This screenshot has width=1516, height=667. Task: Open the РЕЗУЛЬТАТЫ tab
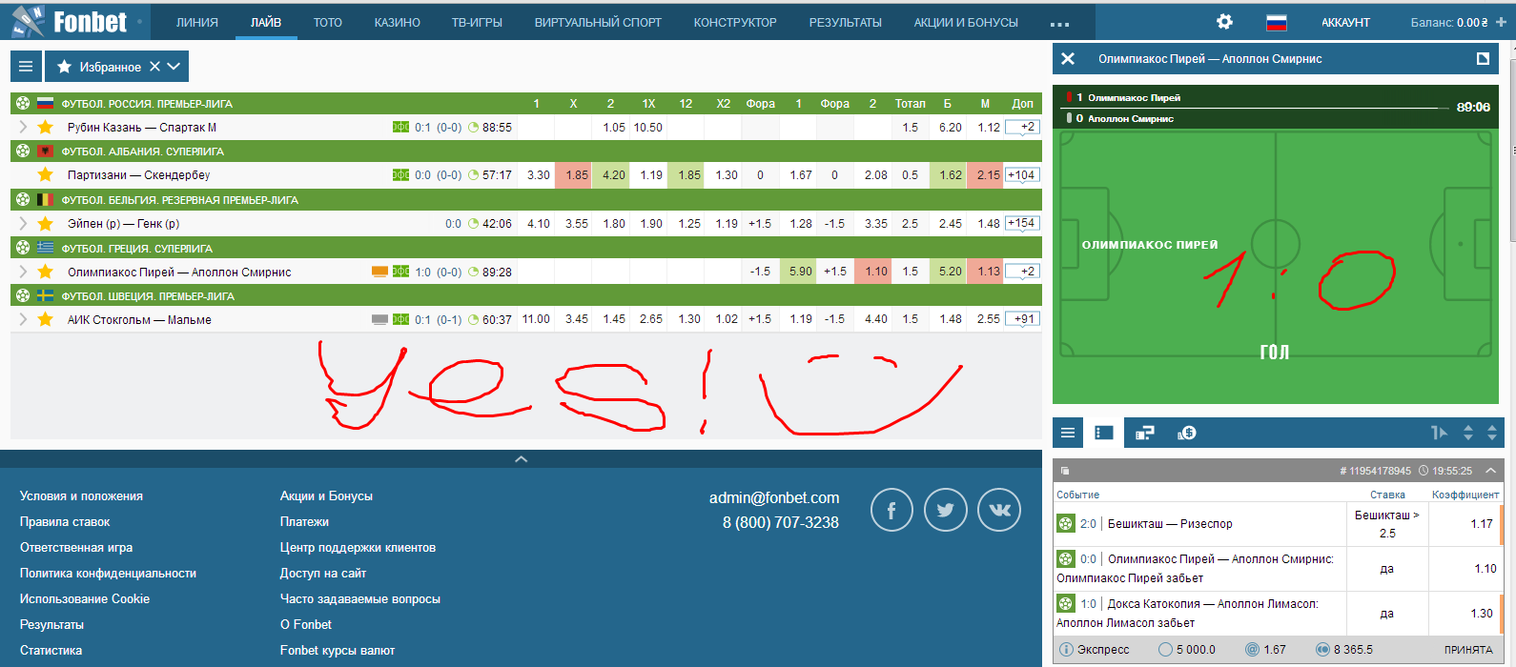coord(846,22)
